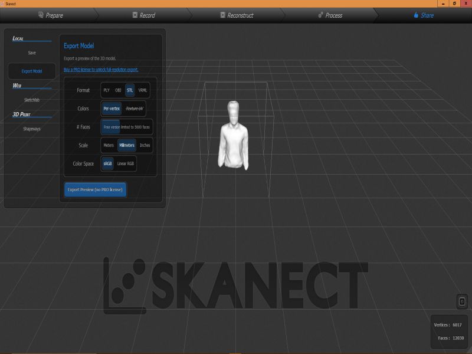Go to the Reconstruct tab

(x=237, y=15)
